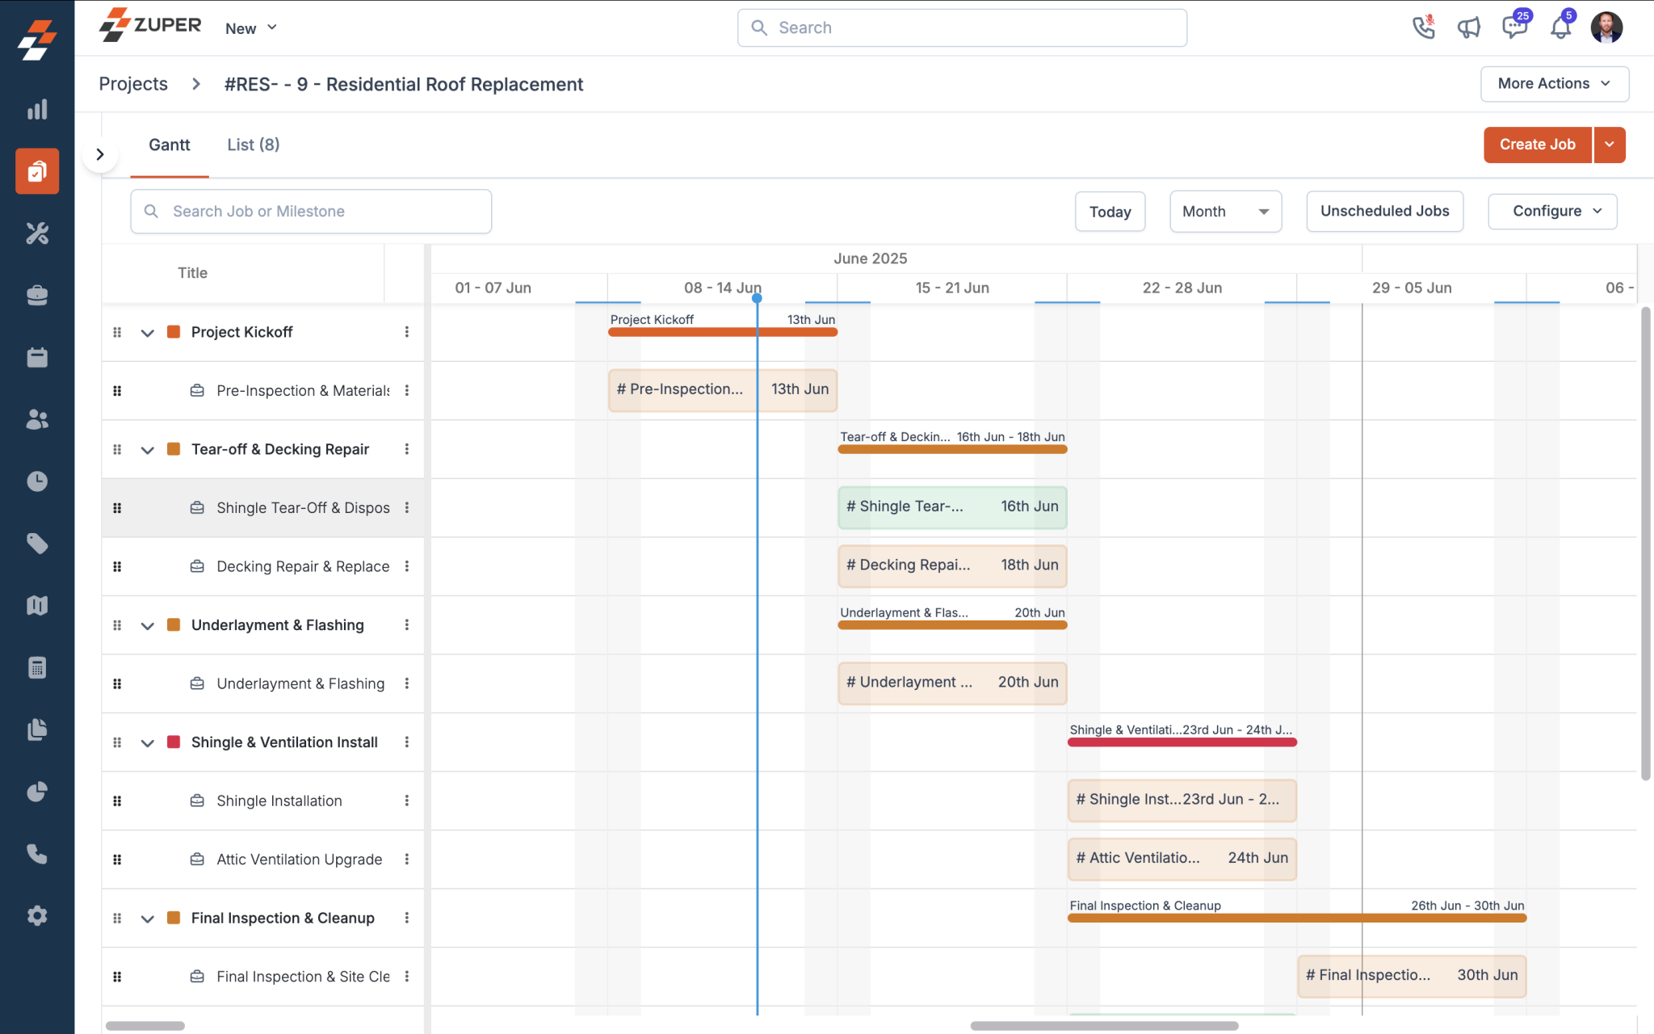Expand the Create Job dropdown arrow
Image resolution: width=1654 pixels, height=1034 pixels.
coord(1610,145)
